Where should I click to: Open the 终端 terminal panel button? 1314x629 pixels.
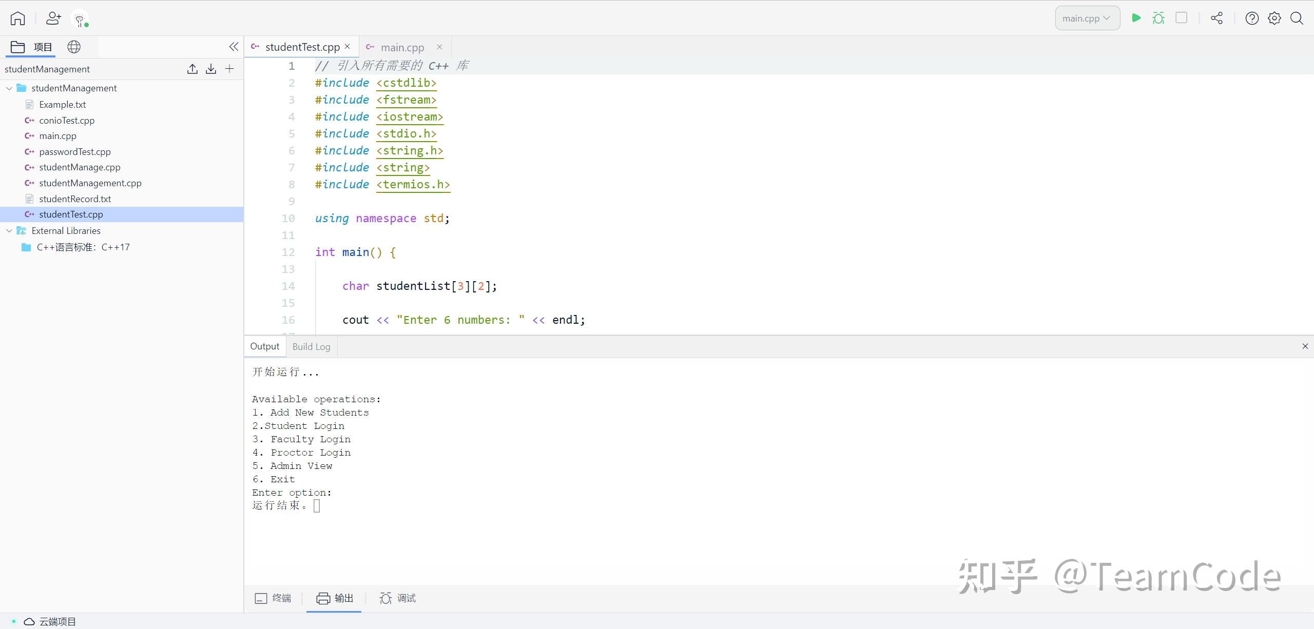pos(274,598)
